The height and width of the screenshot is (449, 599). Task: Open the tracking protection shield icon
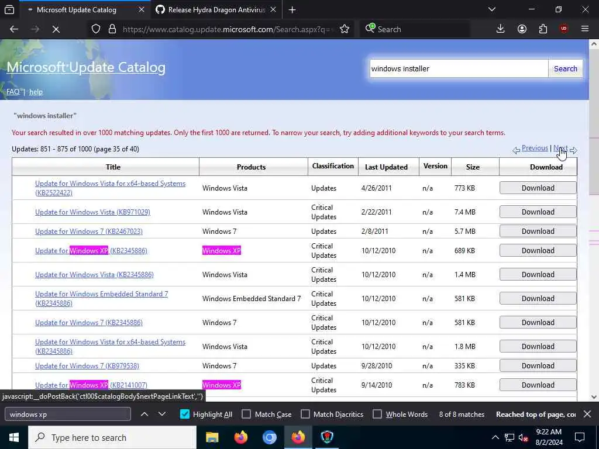pos(96,29)
